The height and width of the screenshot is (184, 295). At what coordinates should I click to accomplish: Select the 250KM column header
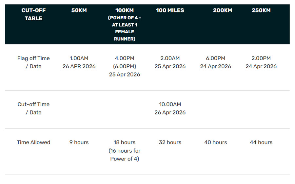click(x=261, y=10)
